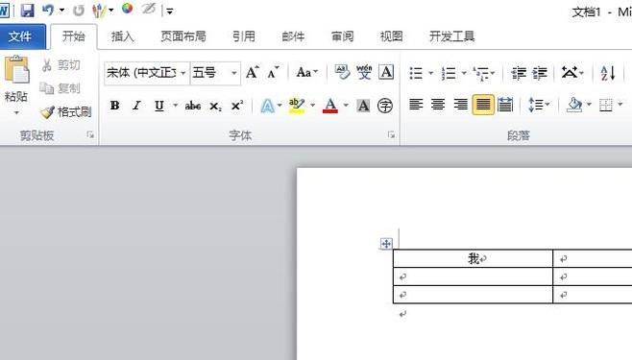
Task: Customize the Quick Access Toolbar dropdown
Action: pos(170,12)
